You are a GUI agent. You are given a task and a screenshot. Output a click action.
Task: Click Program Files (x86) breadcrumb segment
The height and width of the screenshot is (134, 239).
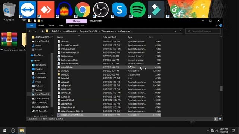(89, 31)
